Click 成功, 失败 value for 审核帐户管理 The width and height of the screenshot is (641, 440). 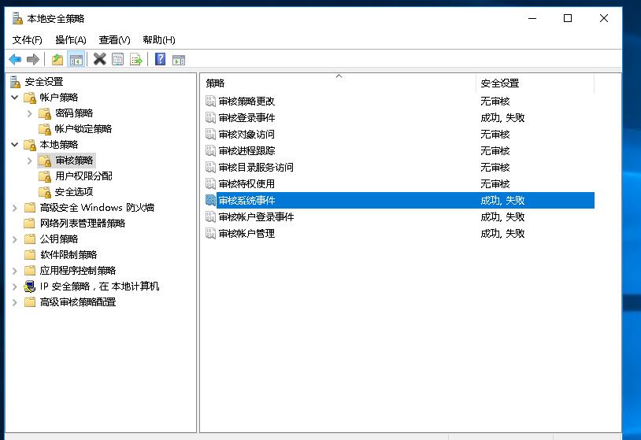tap(502, 233)
